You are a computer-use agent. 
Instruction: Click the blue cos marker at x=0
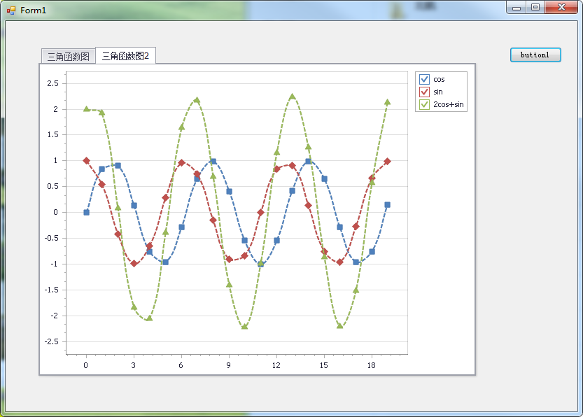86,212
